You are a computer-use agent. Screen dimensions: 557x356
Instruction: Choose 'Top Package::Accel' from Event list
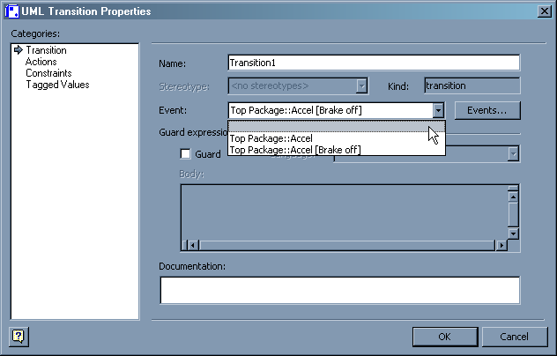pos(271,138)
